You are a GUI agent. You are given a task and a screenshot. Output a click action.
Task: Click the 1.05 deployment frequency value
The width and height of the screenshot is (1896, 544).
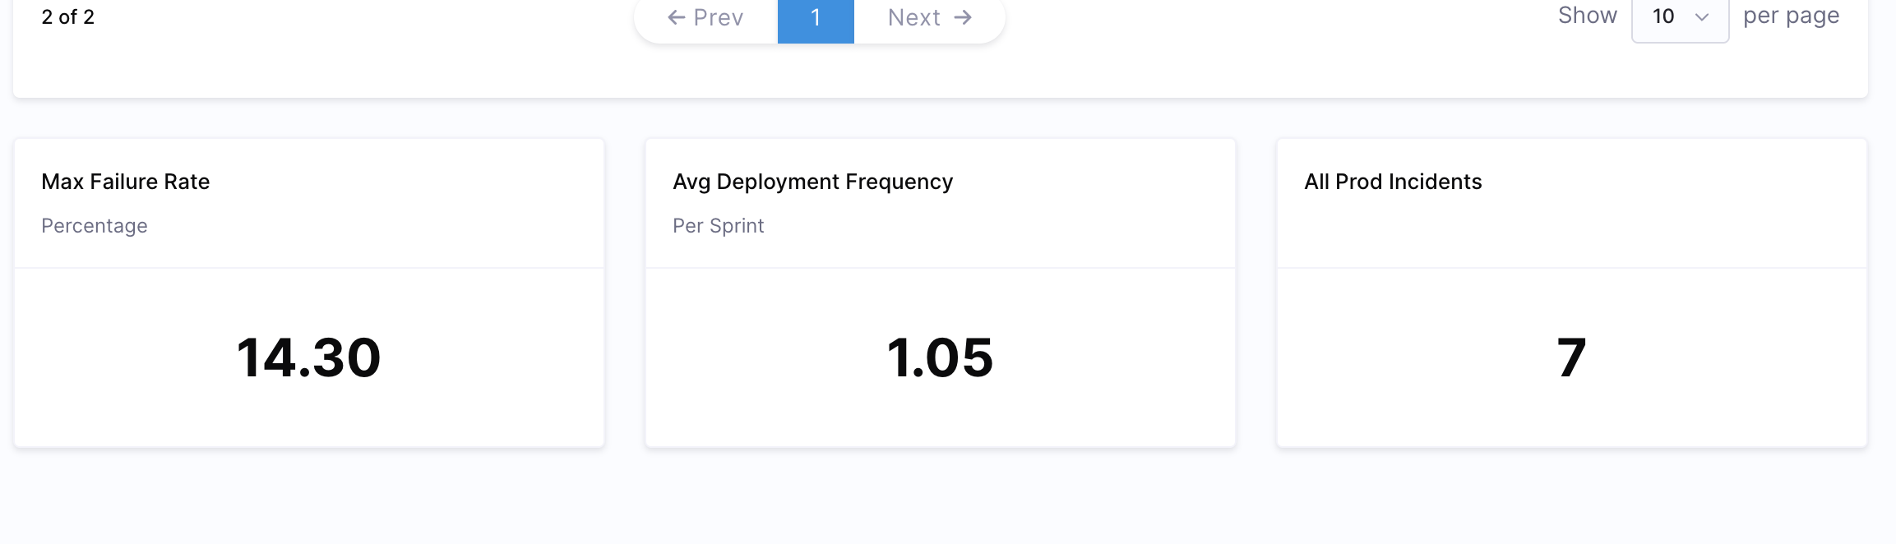coord(940,358)
